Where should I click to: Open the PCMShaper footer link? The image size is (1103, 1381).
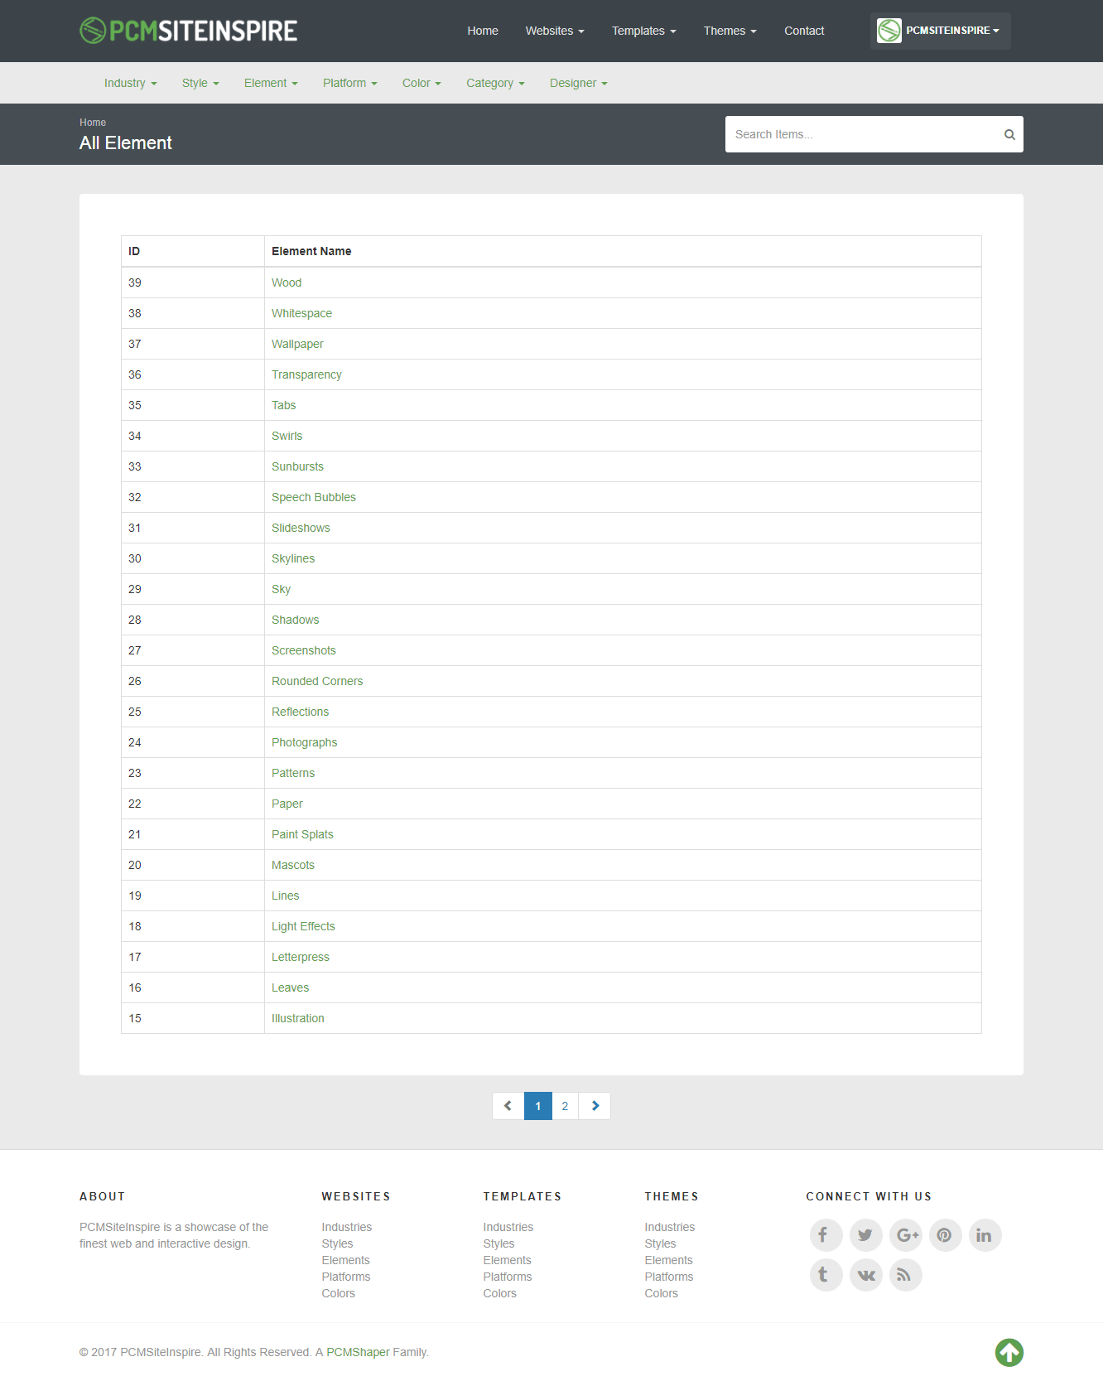click(358, 1352)
